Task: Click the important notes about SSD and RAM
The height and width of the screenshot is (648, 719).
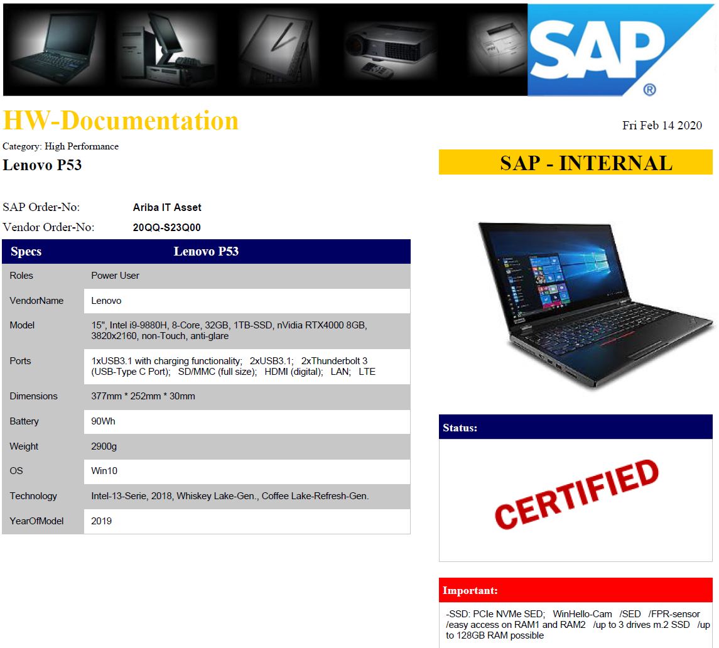Action: pos(578,625)
